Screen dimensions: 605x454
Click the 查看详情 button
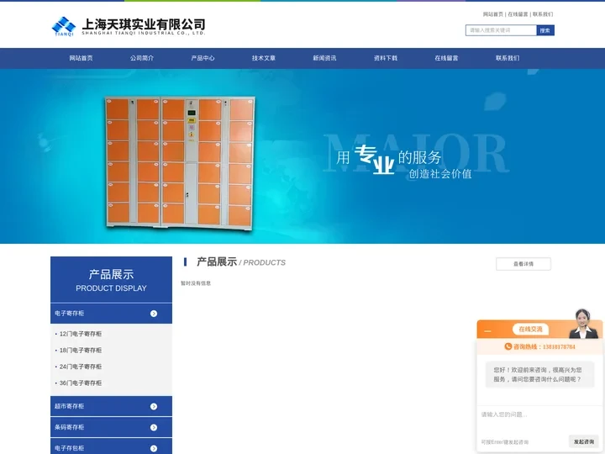523,264
